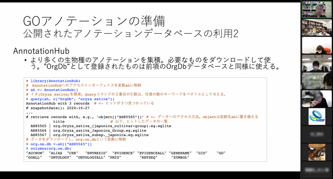Select the AH85566 Japonica_Group record row
Viewport: 333px width, 179px height.
point(89,130)
